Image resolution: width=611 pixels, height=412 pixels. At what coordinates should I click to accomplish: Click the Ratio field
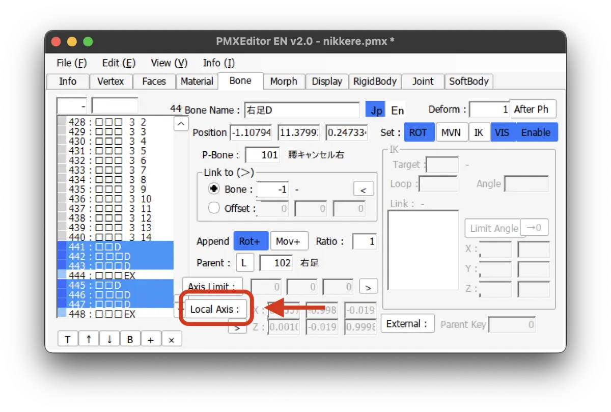(x=365, y=241)
